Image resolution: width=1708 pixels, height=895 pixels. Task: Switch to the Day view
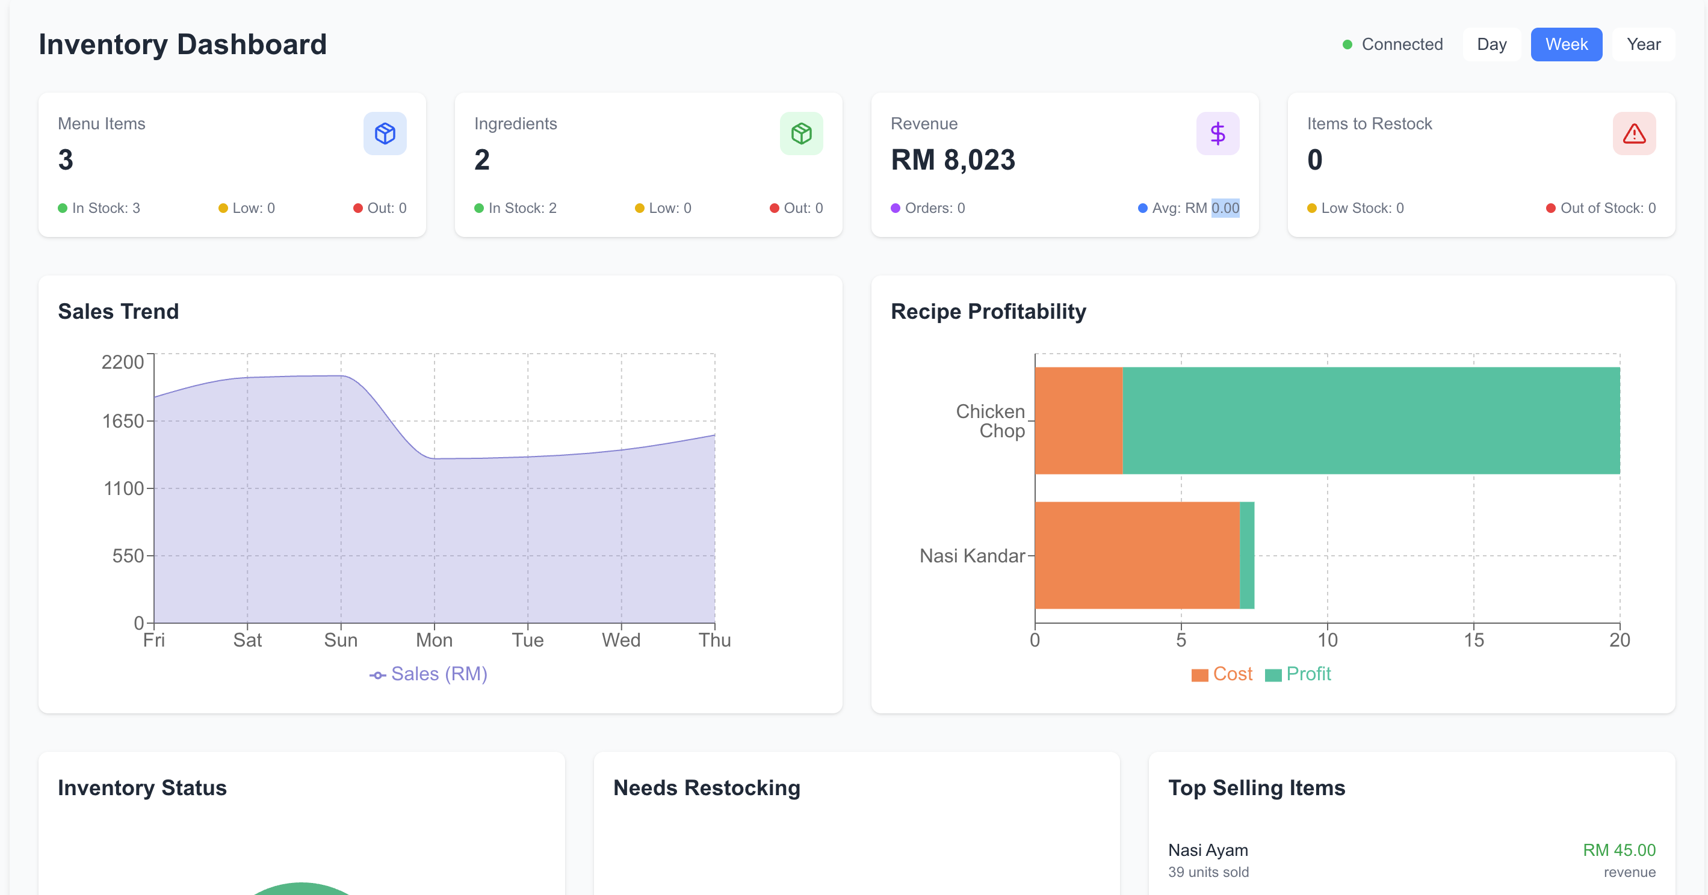tap(1491, 45)
